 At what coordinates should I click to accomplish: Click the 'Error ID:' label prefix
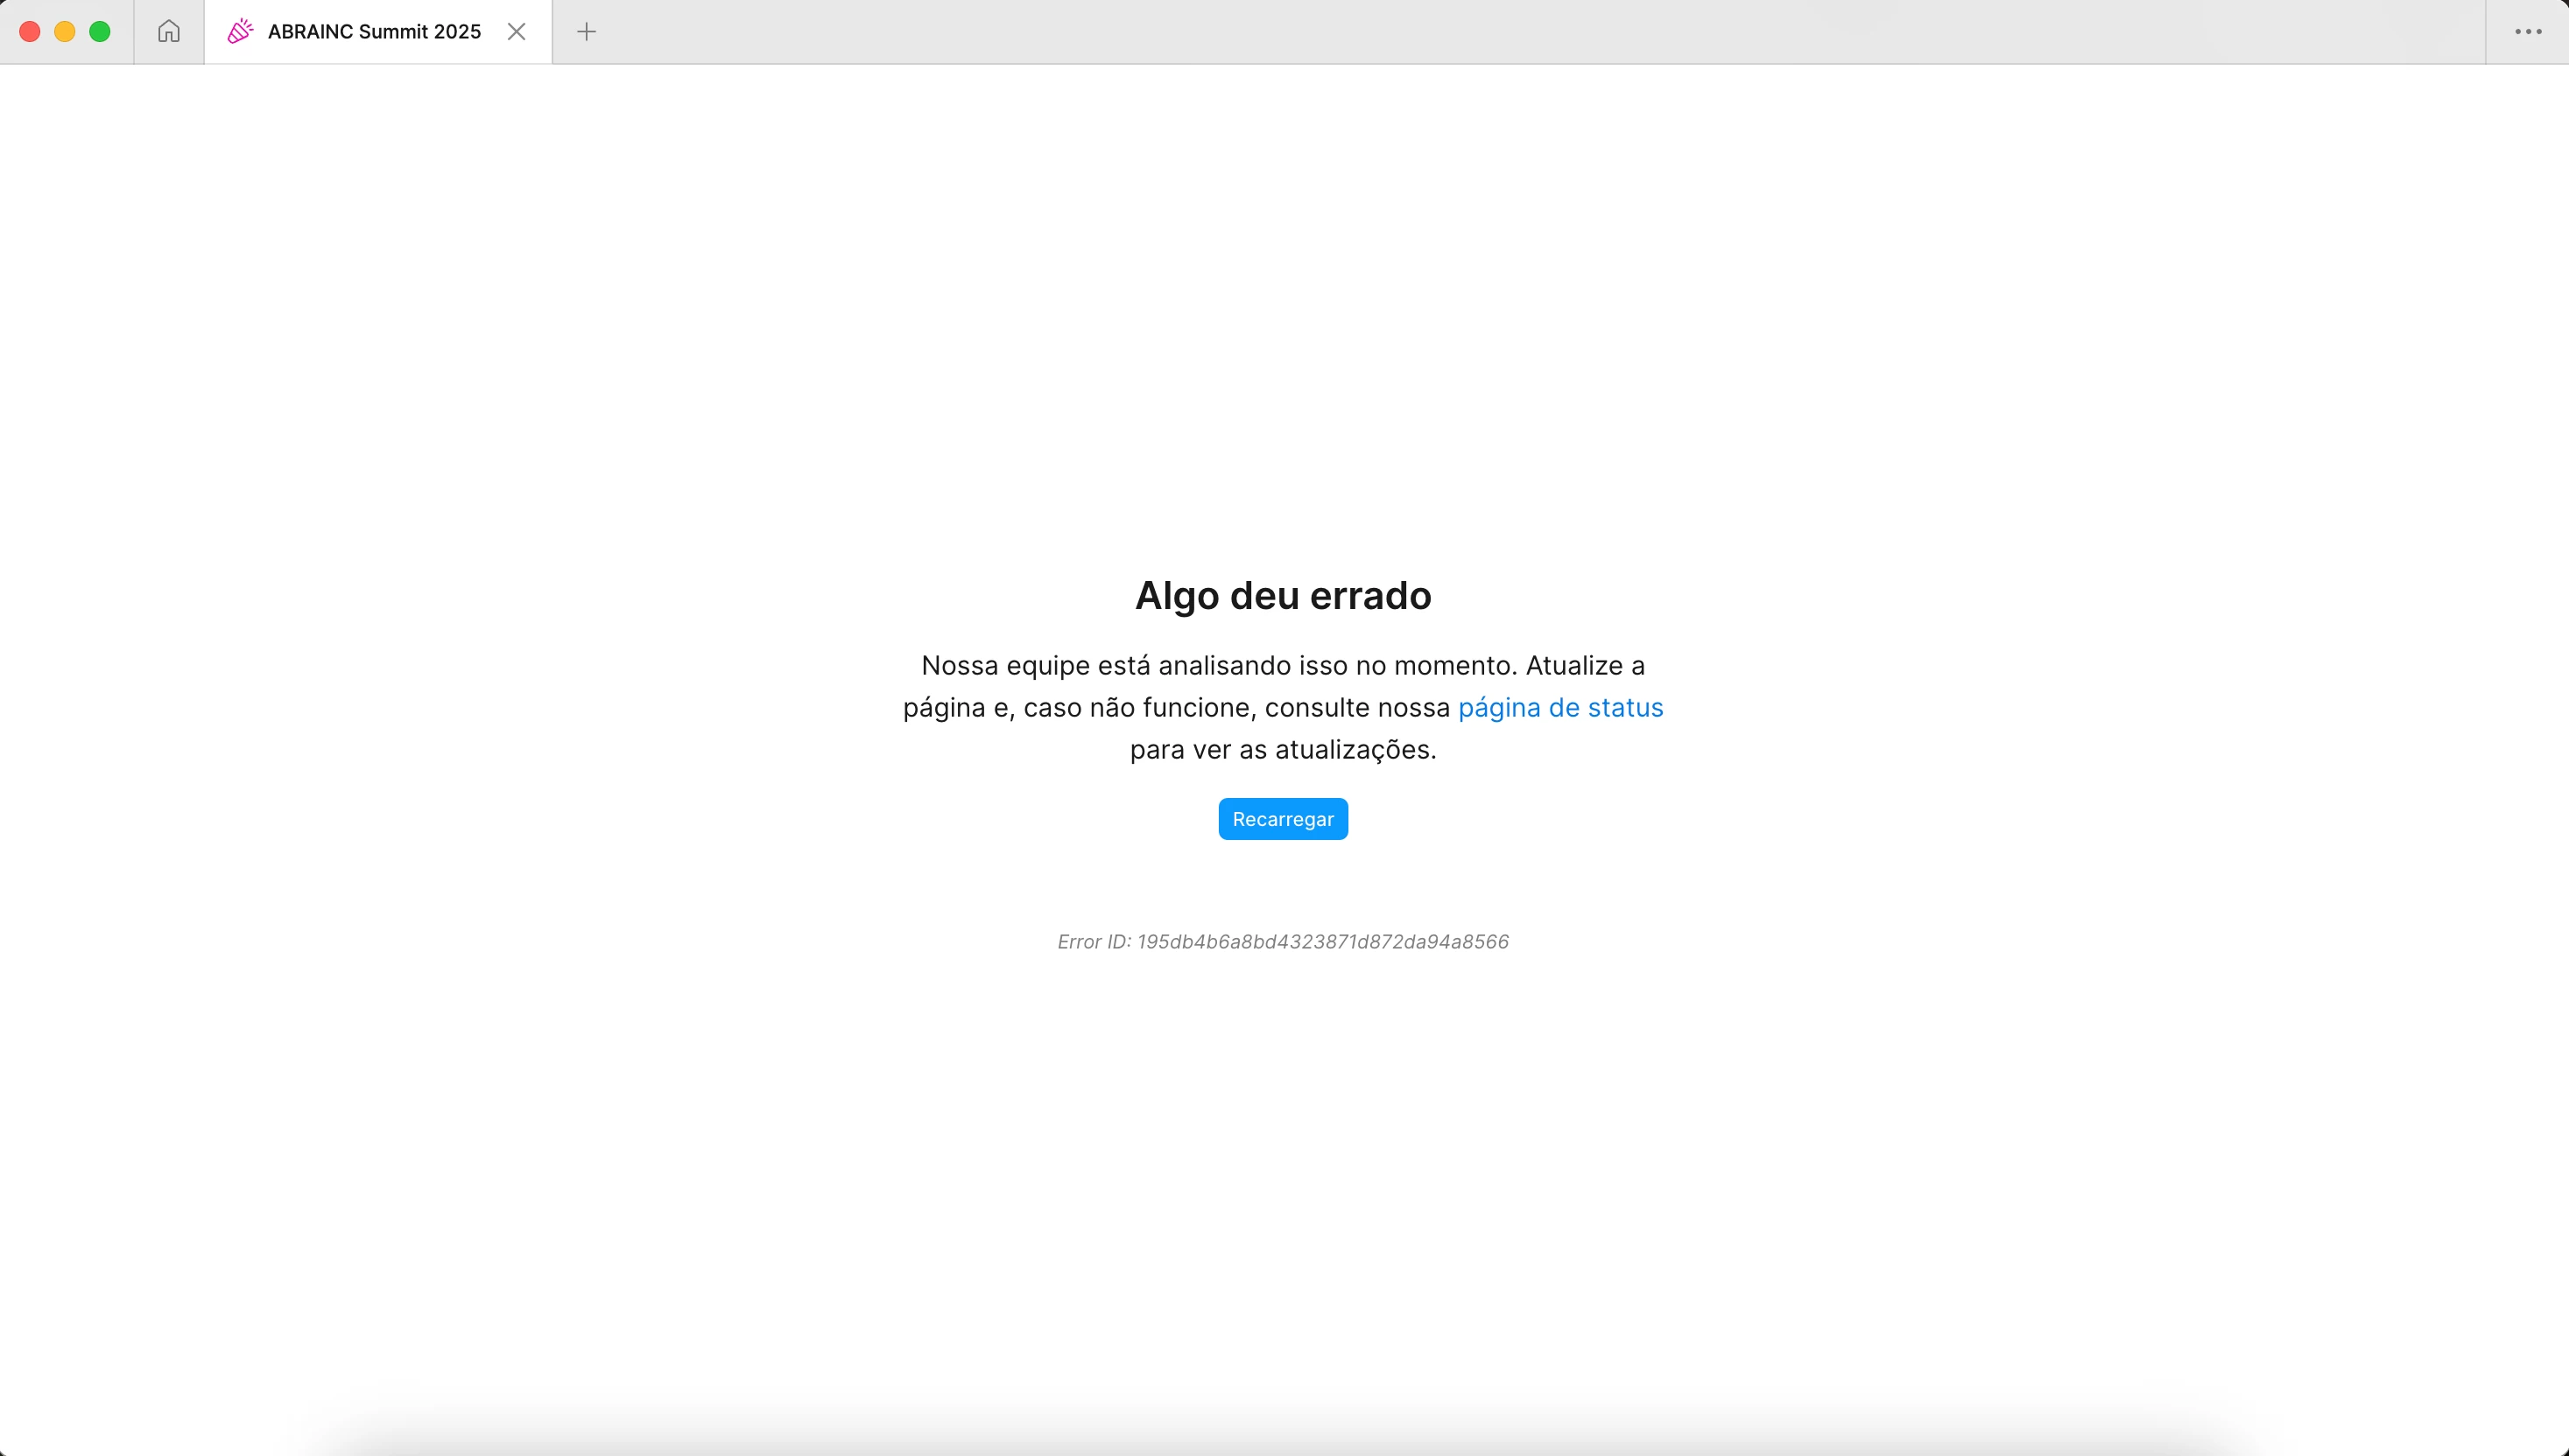pyautogui.click(x=1094, y=942)
